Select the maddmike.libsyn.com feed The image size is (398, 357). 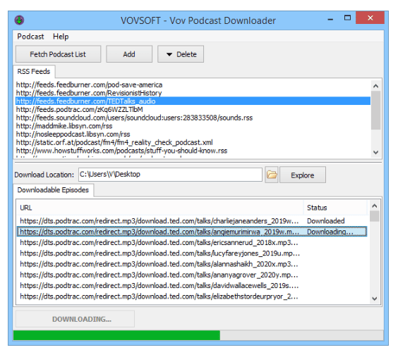[193, 126]
